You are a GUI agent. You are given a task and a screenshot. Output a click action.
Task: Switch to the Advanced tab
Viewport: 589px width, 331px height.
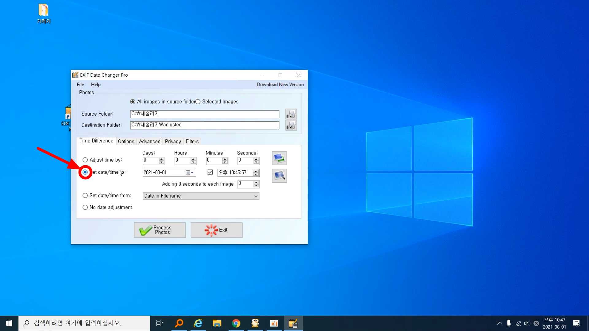(149, 141)
